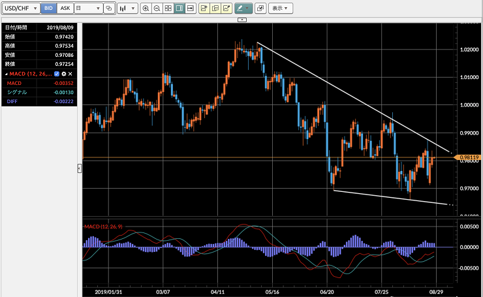
Task: Click the MACD value -0.00352
Action: (x=63, y=83)
